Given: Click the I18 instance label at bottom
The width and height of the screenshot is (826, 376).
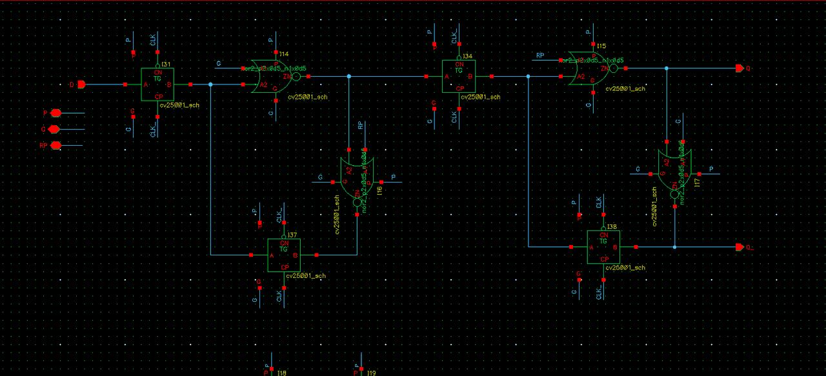Looking at the screenshot, I should pos(281,373).
